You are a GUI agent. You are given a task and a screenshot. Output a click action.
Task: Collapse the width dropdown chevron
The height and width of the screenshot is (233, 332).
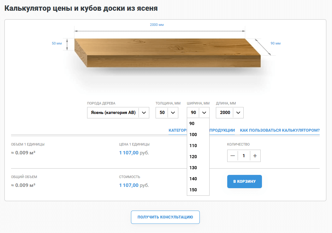click(x=204, y=113)
